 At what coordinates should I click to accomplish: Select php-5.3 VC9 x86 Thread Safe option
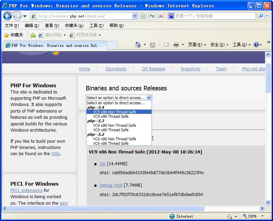[119, 130]
